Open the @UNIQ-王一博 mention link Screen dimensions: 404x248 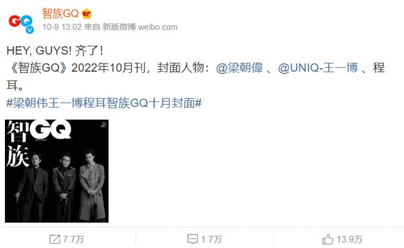point(318,68)
